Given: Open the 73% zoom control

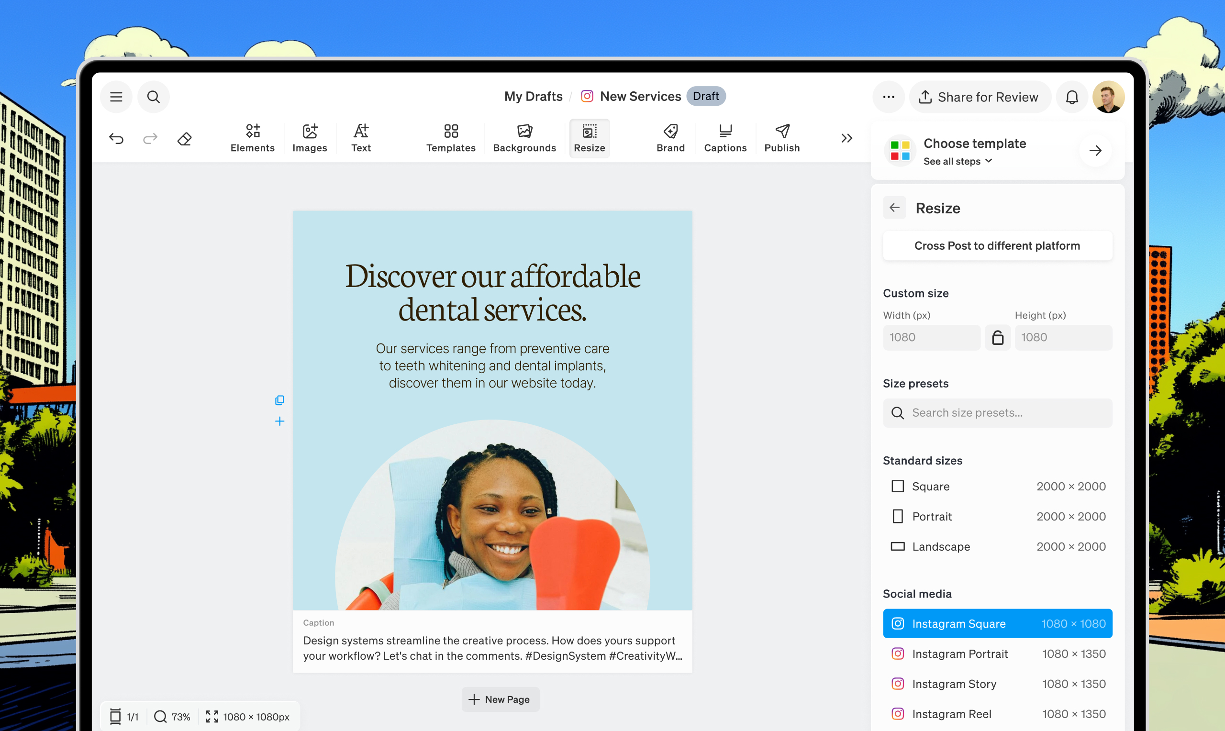Looking at the screenshot, I should (172, 717).
